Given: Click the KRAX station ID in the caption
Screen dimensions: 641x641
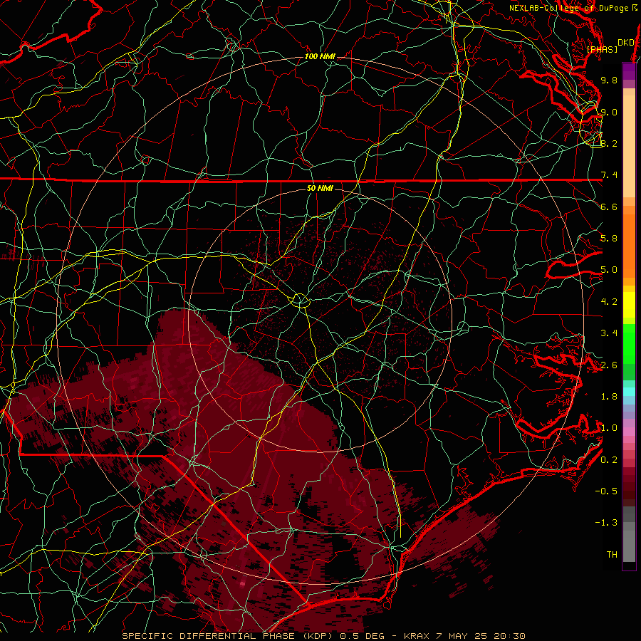Looking at the screenshot, I should coord(417,636).
